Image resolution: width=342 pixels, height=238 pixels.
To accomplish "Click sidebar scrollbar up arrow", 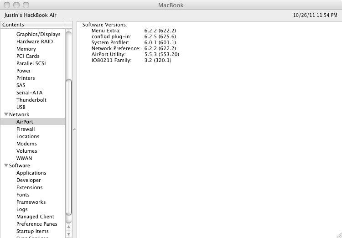I will 69,227.
